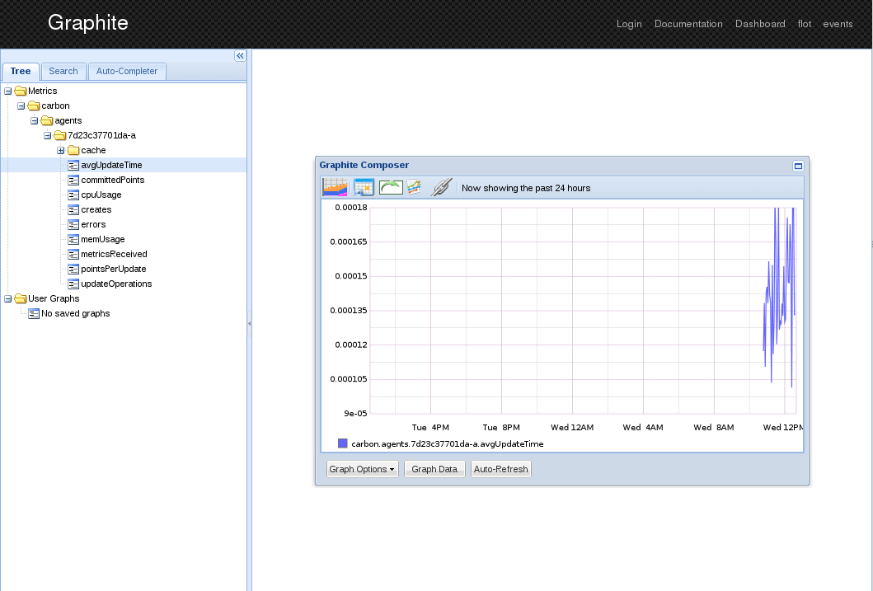The width and height of the screenshot is (873, 591).
Task: Click the Graph Data button
Action: (434, 469)
